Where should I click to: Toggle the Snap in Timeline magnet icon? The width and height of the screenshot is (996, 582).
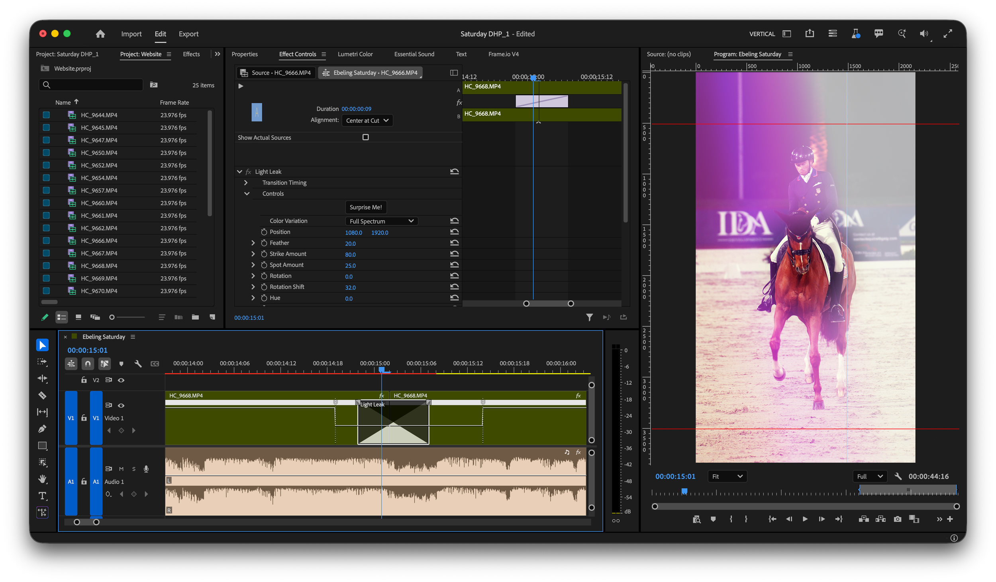[88, 364]
